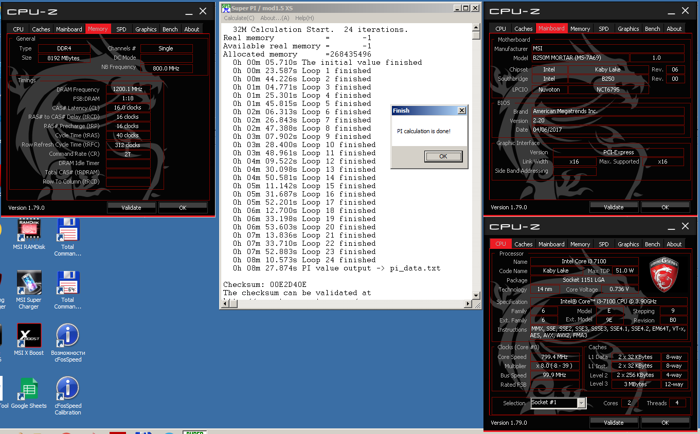This screenshot has width=700, height=434.
Task: Expand the Socket #1 selection dropdown
Action: [x=581, y=403]
